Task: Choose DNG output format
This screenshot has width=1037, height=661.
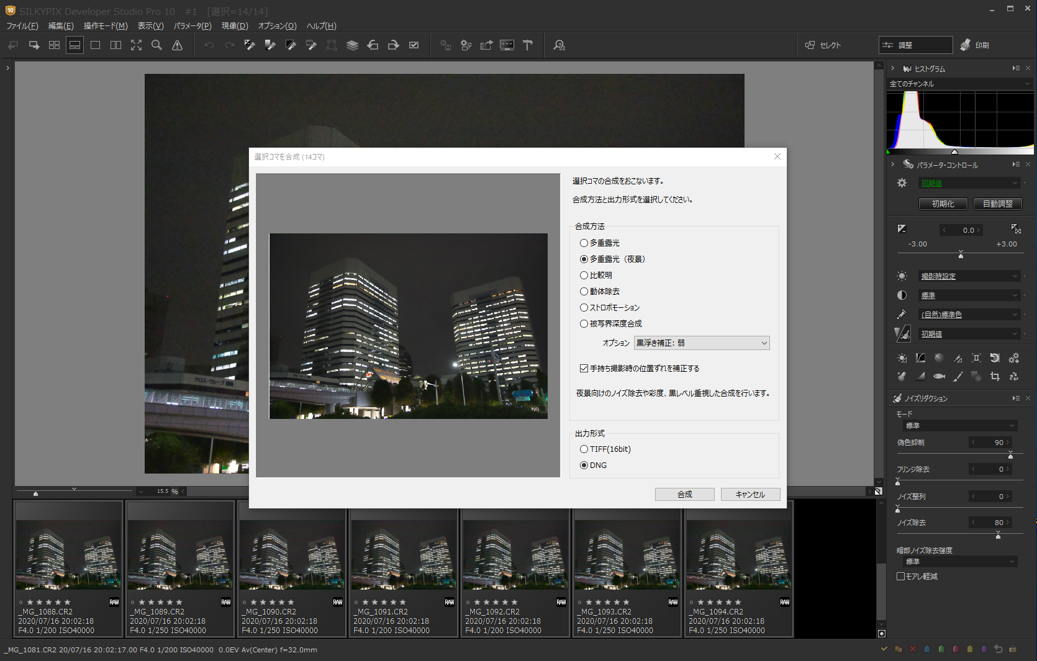Action: point(594,465)
